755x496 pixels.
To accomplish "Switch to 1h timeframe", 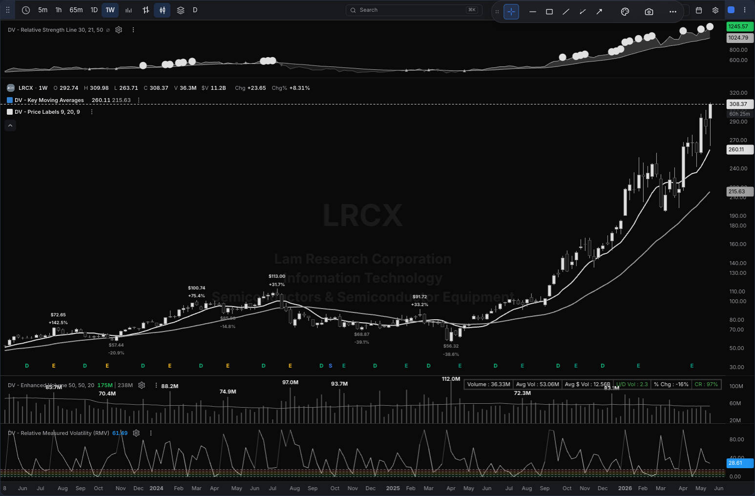I will point(59,10).
